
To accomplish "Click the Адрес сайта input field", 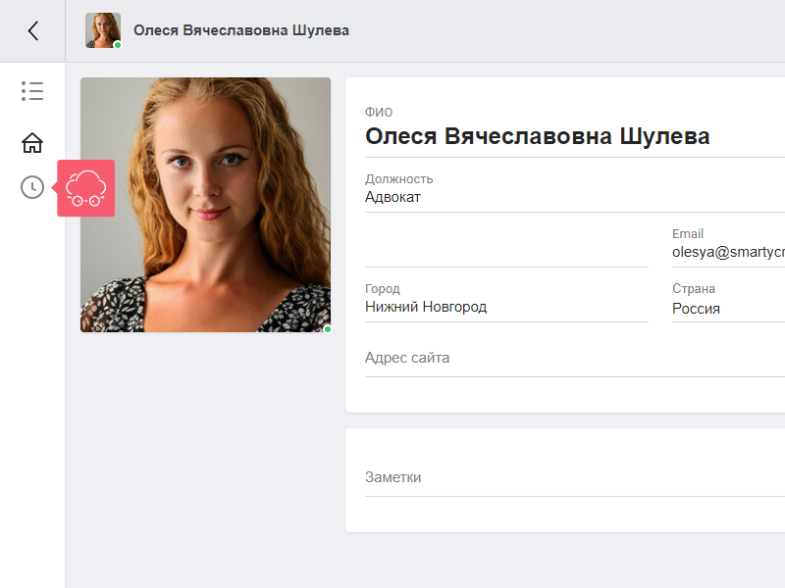I will click(x=575, y=358).
